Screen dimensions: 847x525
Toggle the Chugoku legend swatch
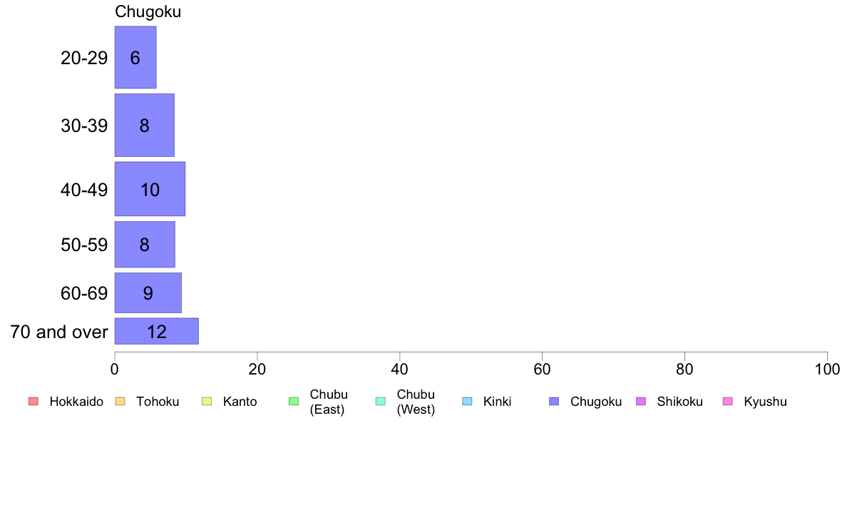point(554,401)
